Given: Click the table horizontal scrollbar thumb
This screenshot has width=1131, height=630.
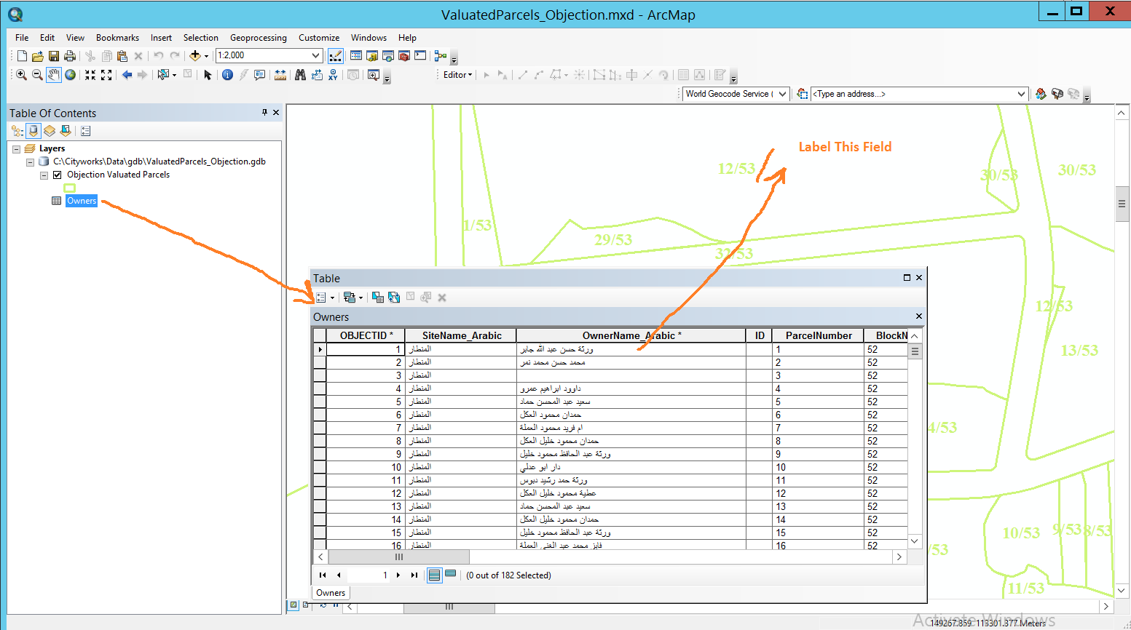Looking at the screenshot, I should coord(399,557).
